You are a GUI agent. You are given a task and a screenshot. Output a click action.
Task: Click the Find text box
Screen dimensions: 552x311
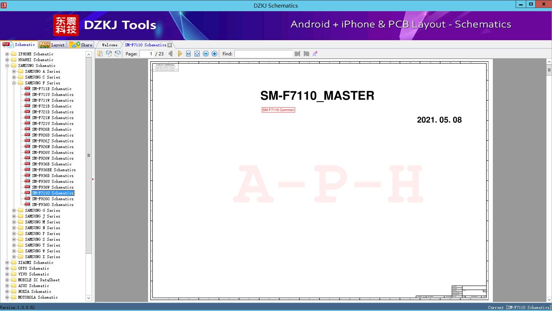click(x=263, y=54)
